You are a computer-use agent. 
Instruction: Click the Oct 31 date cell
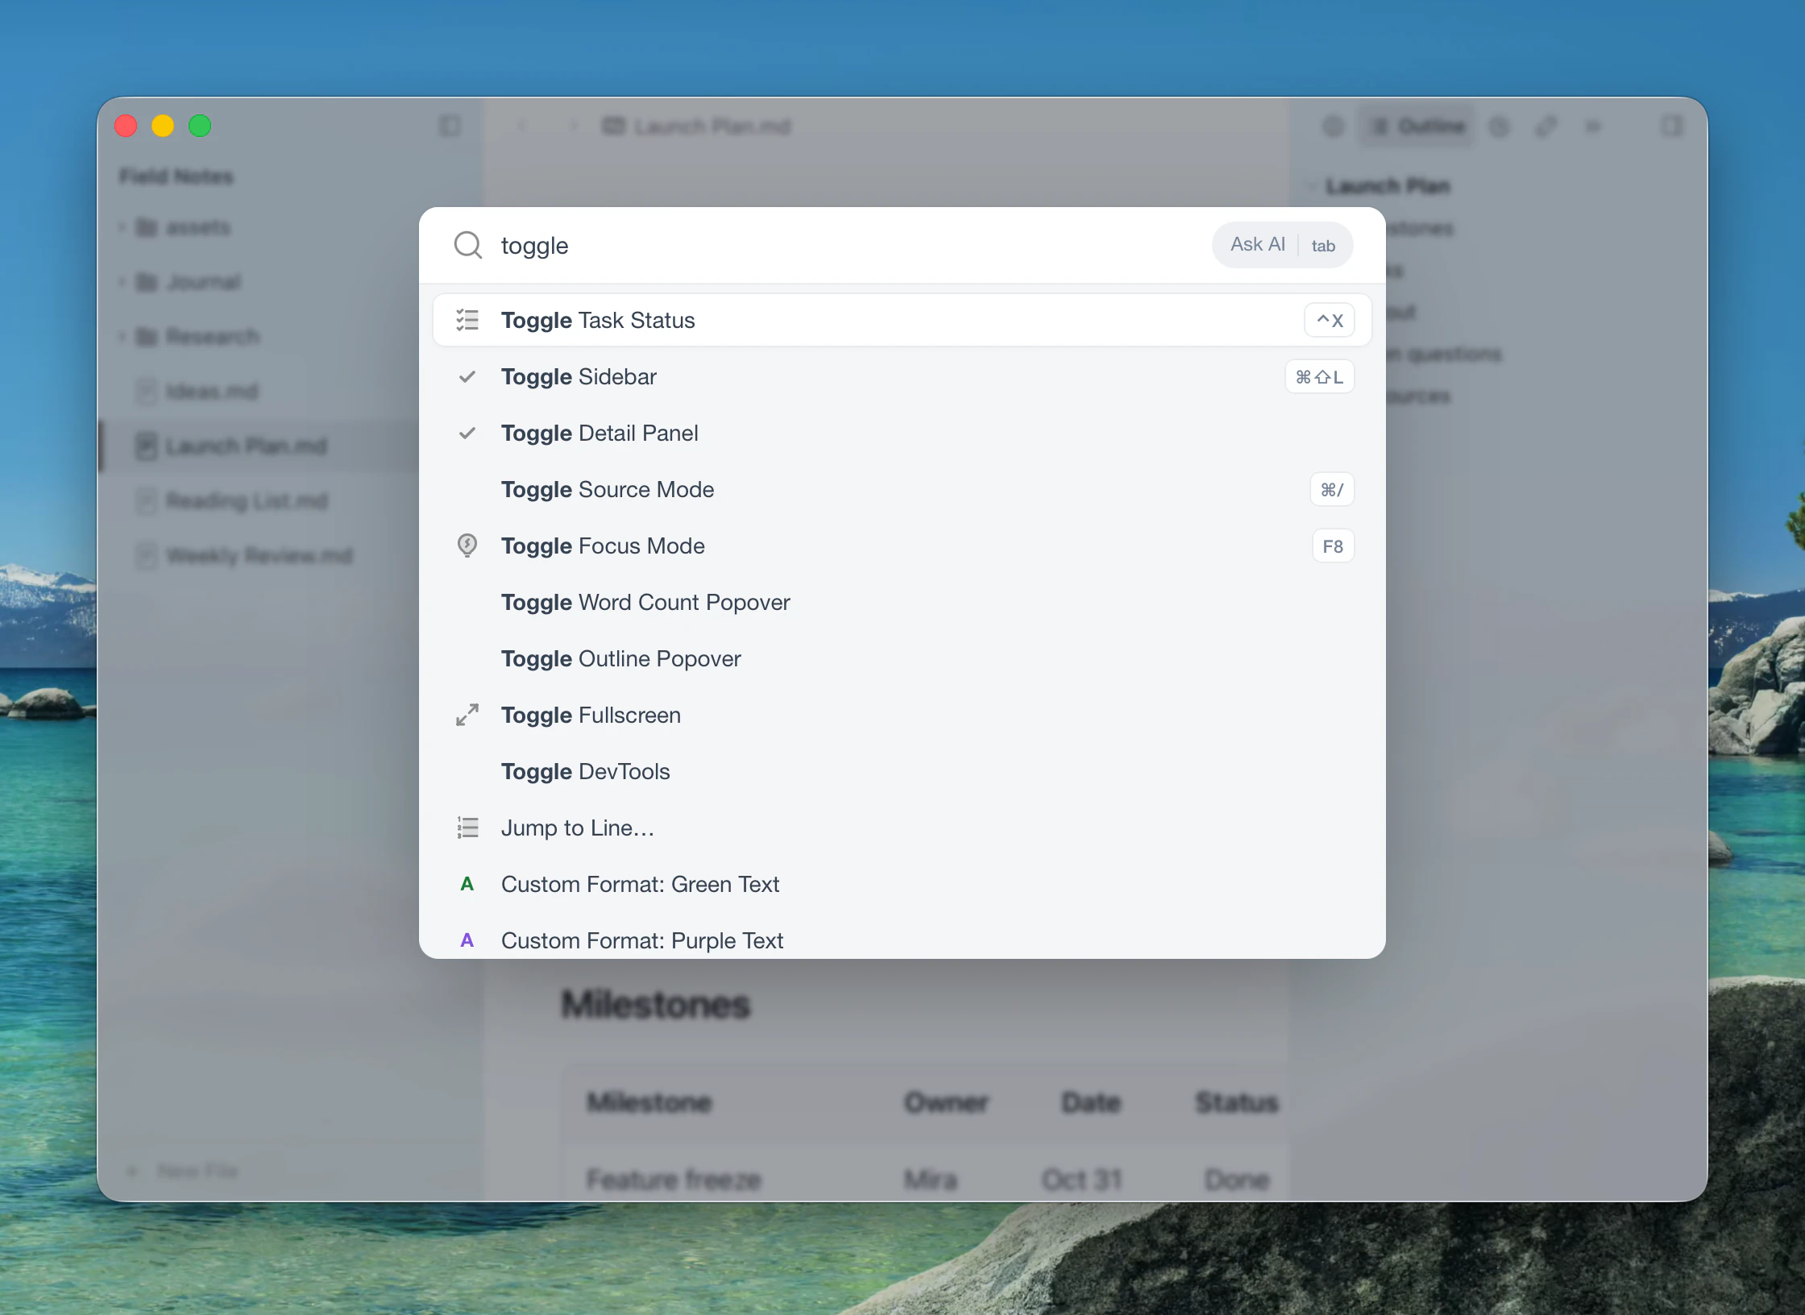click(1081, 1180)
